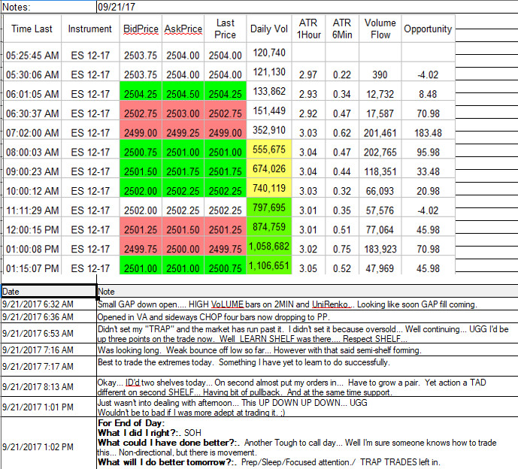Select the daily volume cell 120,740
Image resolution: width=518 pixels, height=469 pixels.
(269, 52)
